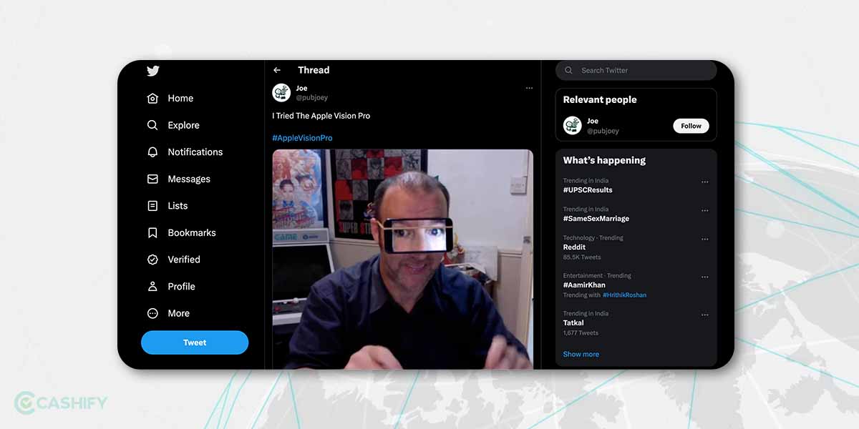The width and height of the screenshot is (859, 429).
Task: Open options for the #AamirKhan trend
Action: pyautogui.click(x=704, y=277)
